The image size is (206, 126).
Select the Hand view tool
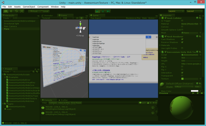point(6,11)
